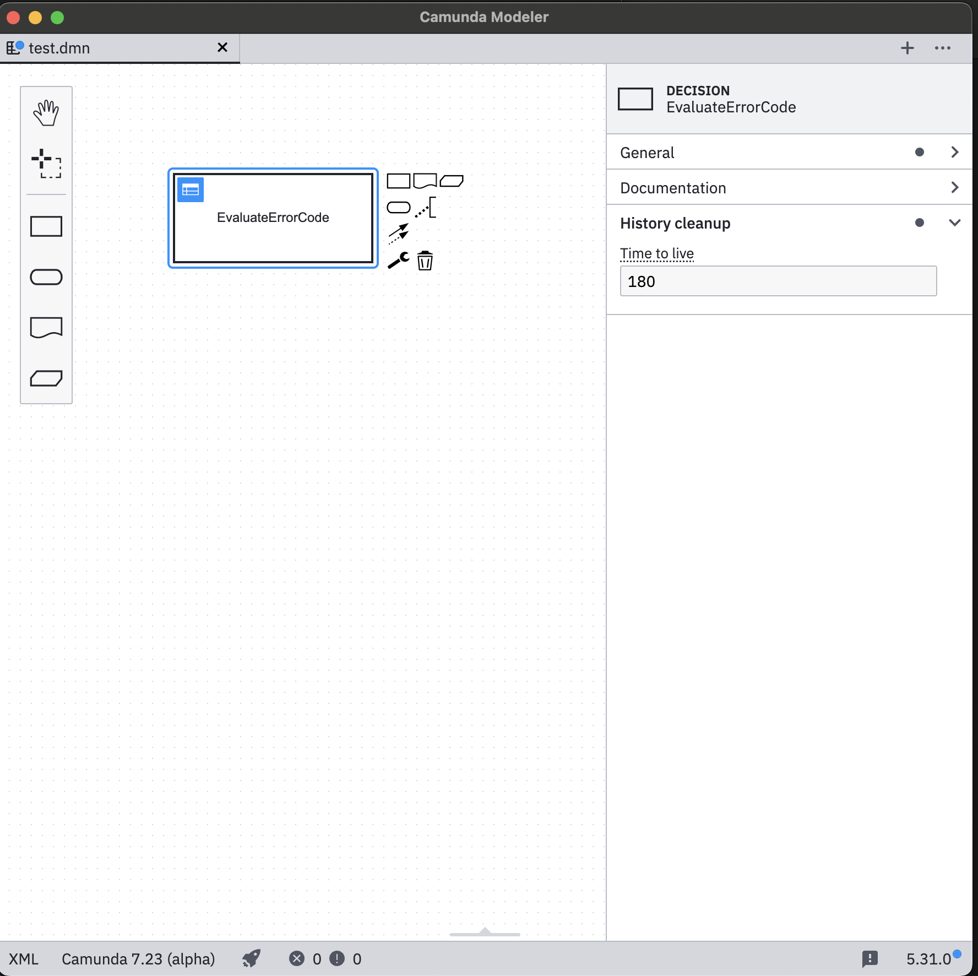This screenshot has width=978, height=976.
Task: Click the General section title
Action: 647,153
